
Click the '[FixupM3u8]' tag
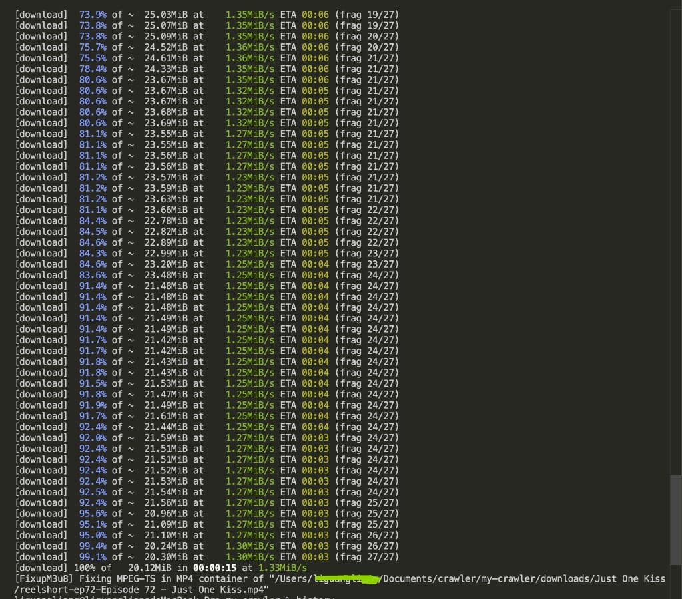45,579
